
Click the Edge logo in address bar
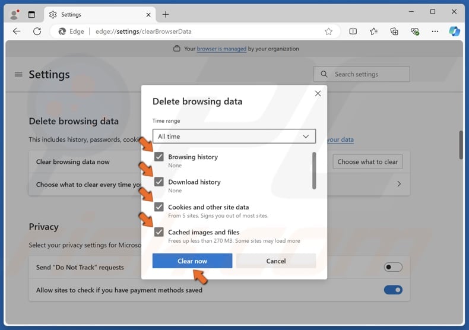click(x=62, y=31)
